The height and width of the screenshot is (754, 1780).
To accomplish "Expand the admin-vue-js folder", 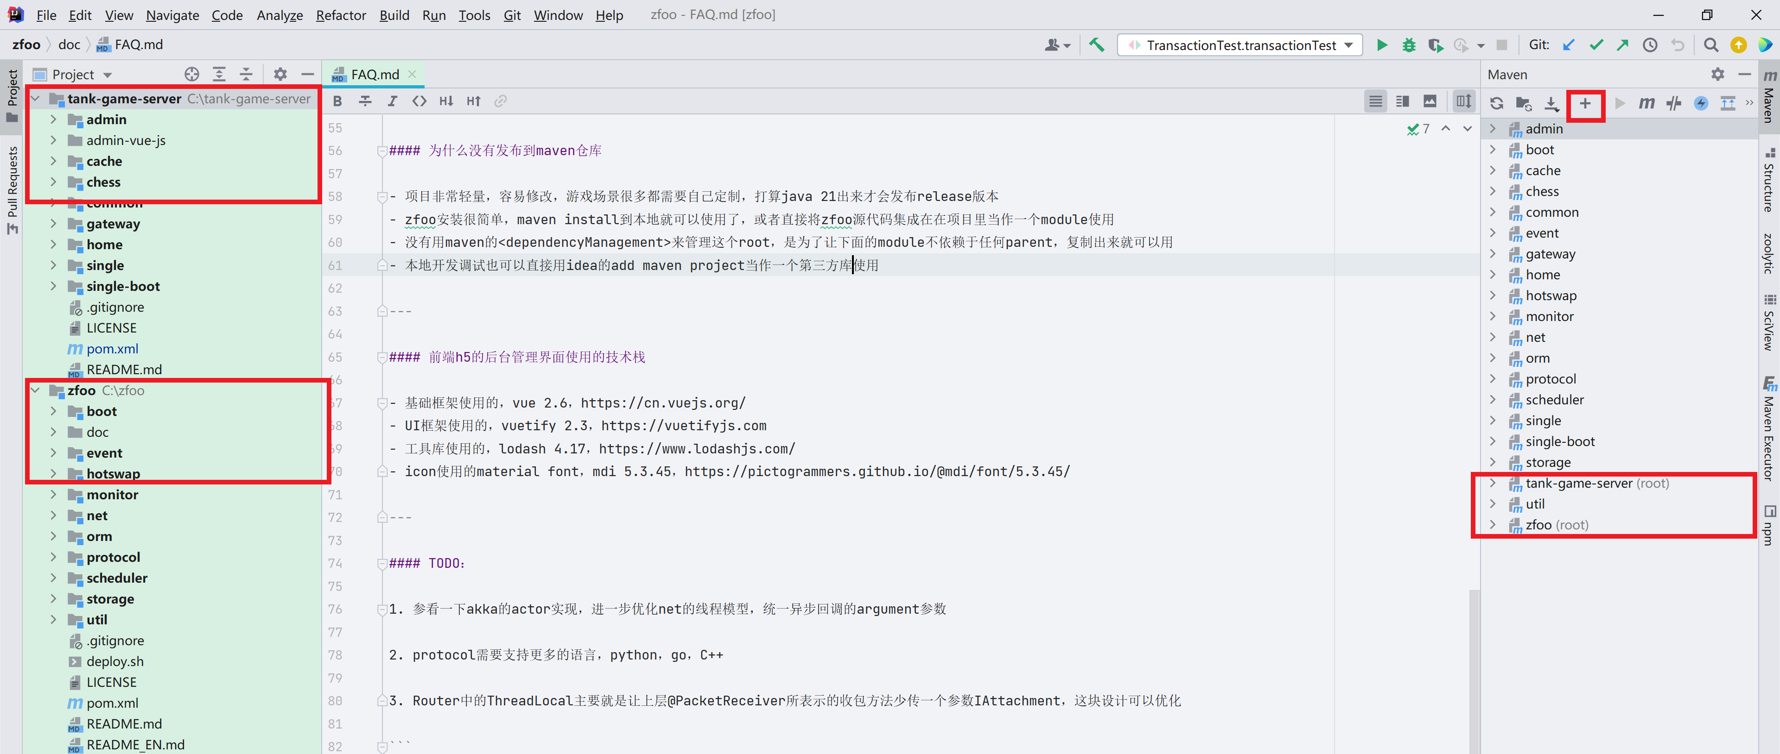I will 53,140.
